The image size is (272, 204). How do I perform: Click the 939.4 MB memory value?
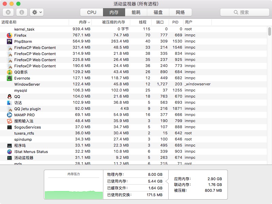(81, 29)
